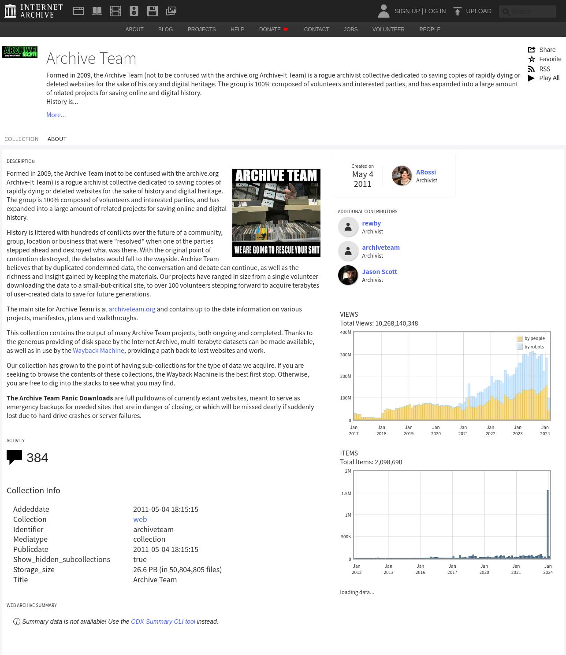Click the RSS text link

(545, 69)
